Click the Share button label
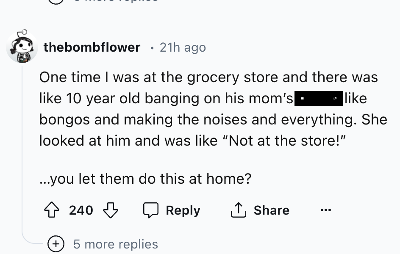 point(271,210)
